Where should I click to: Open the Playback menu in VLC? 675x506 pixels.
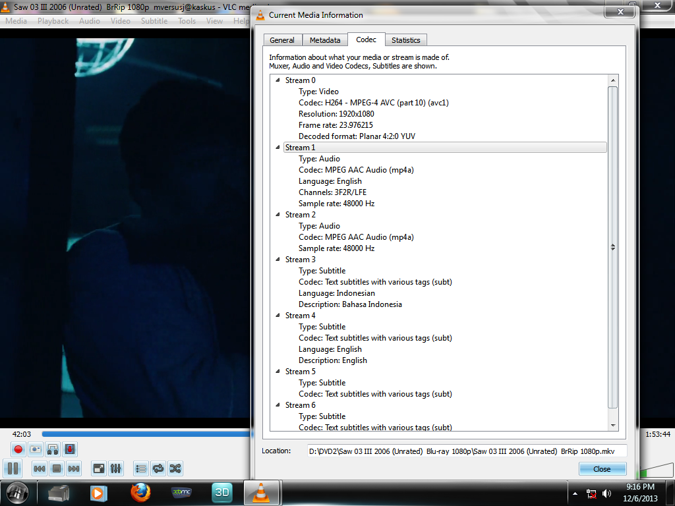click(53, 21)
